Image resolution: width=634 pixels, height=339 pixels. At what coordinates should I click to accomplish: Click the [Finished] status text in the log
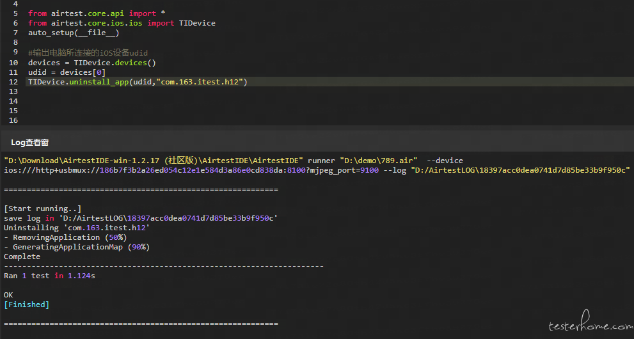[x=27, y=304]
